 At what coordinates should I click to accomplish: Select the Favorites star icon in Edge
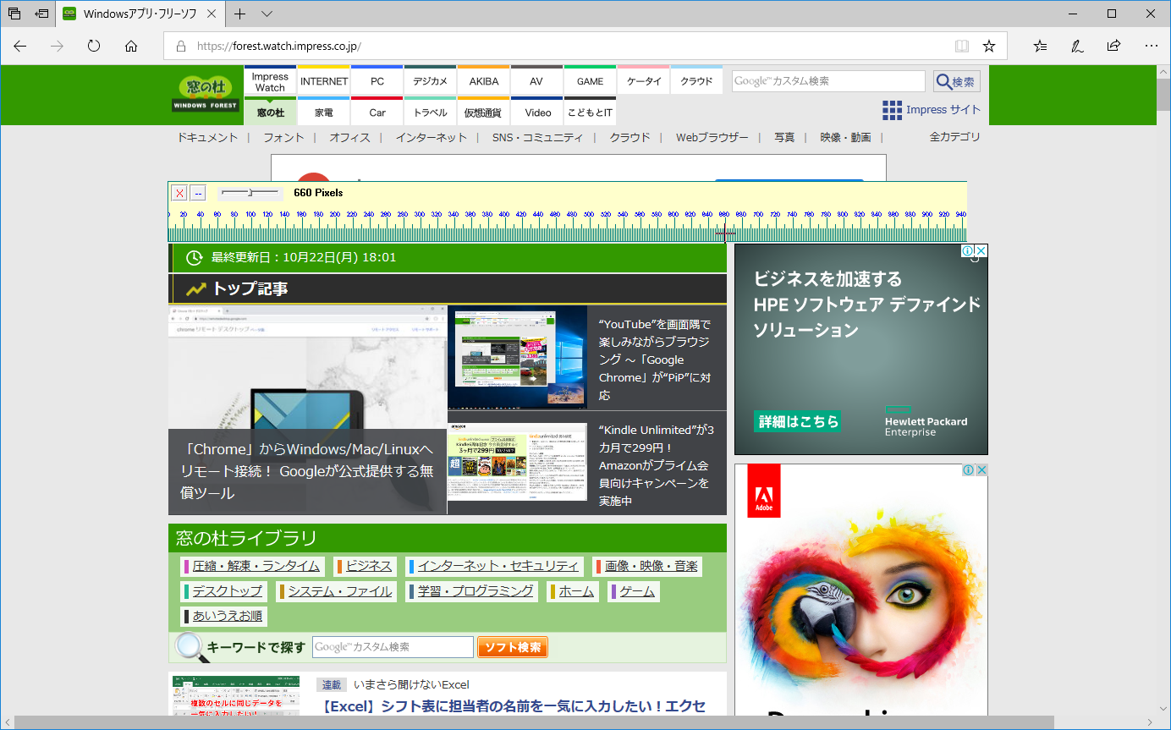[x=988, y=47]
